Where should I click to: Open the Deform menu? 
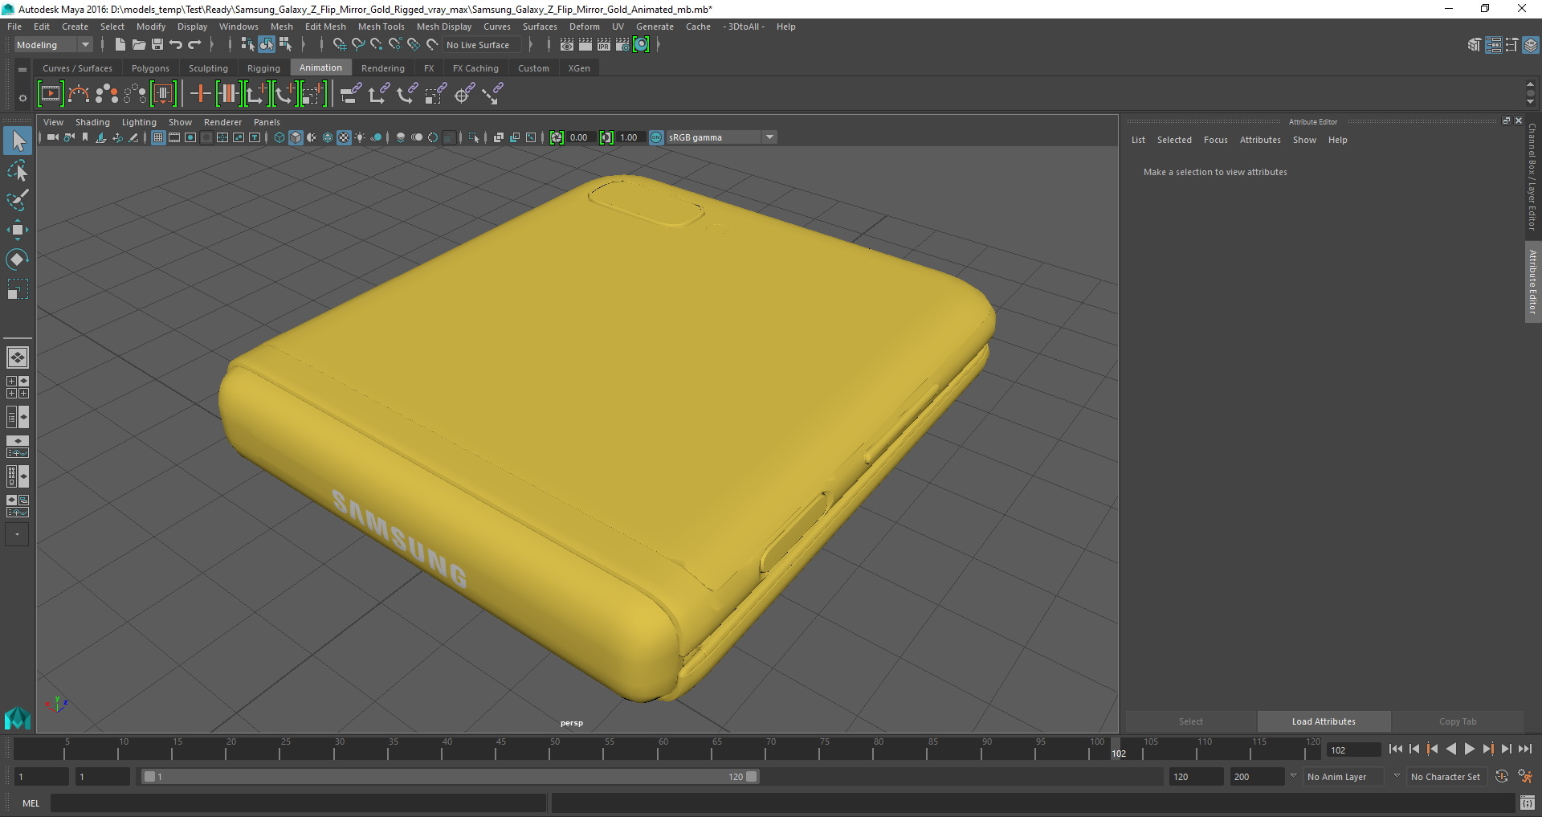[x=584, y=27]
